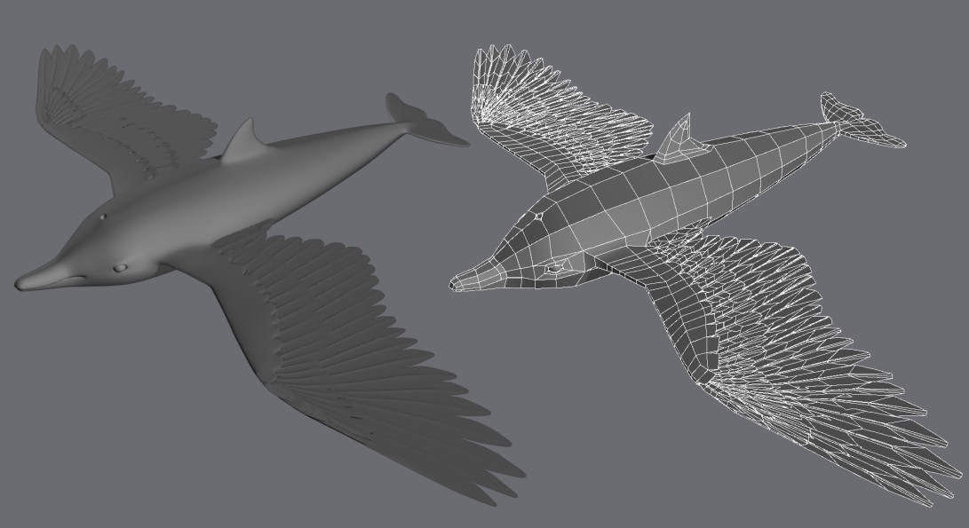Click the wireframe model's dorsal fin

(677, 138)
